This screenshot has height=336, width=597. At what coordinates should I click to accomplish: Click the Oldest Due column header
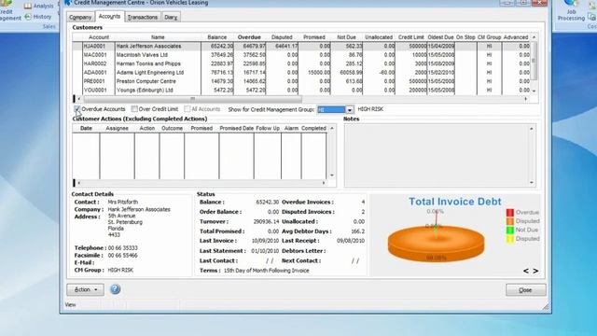440,37
